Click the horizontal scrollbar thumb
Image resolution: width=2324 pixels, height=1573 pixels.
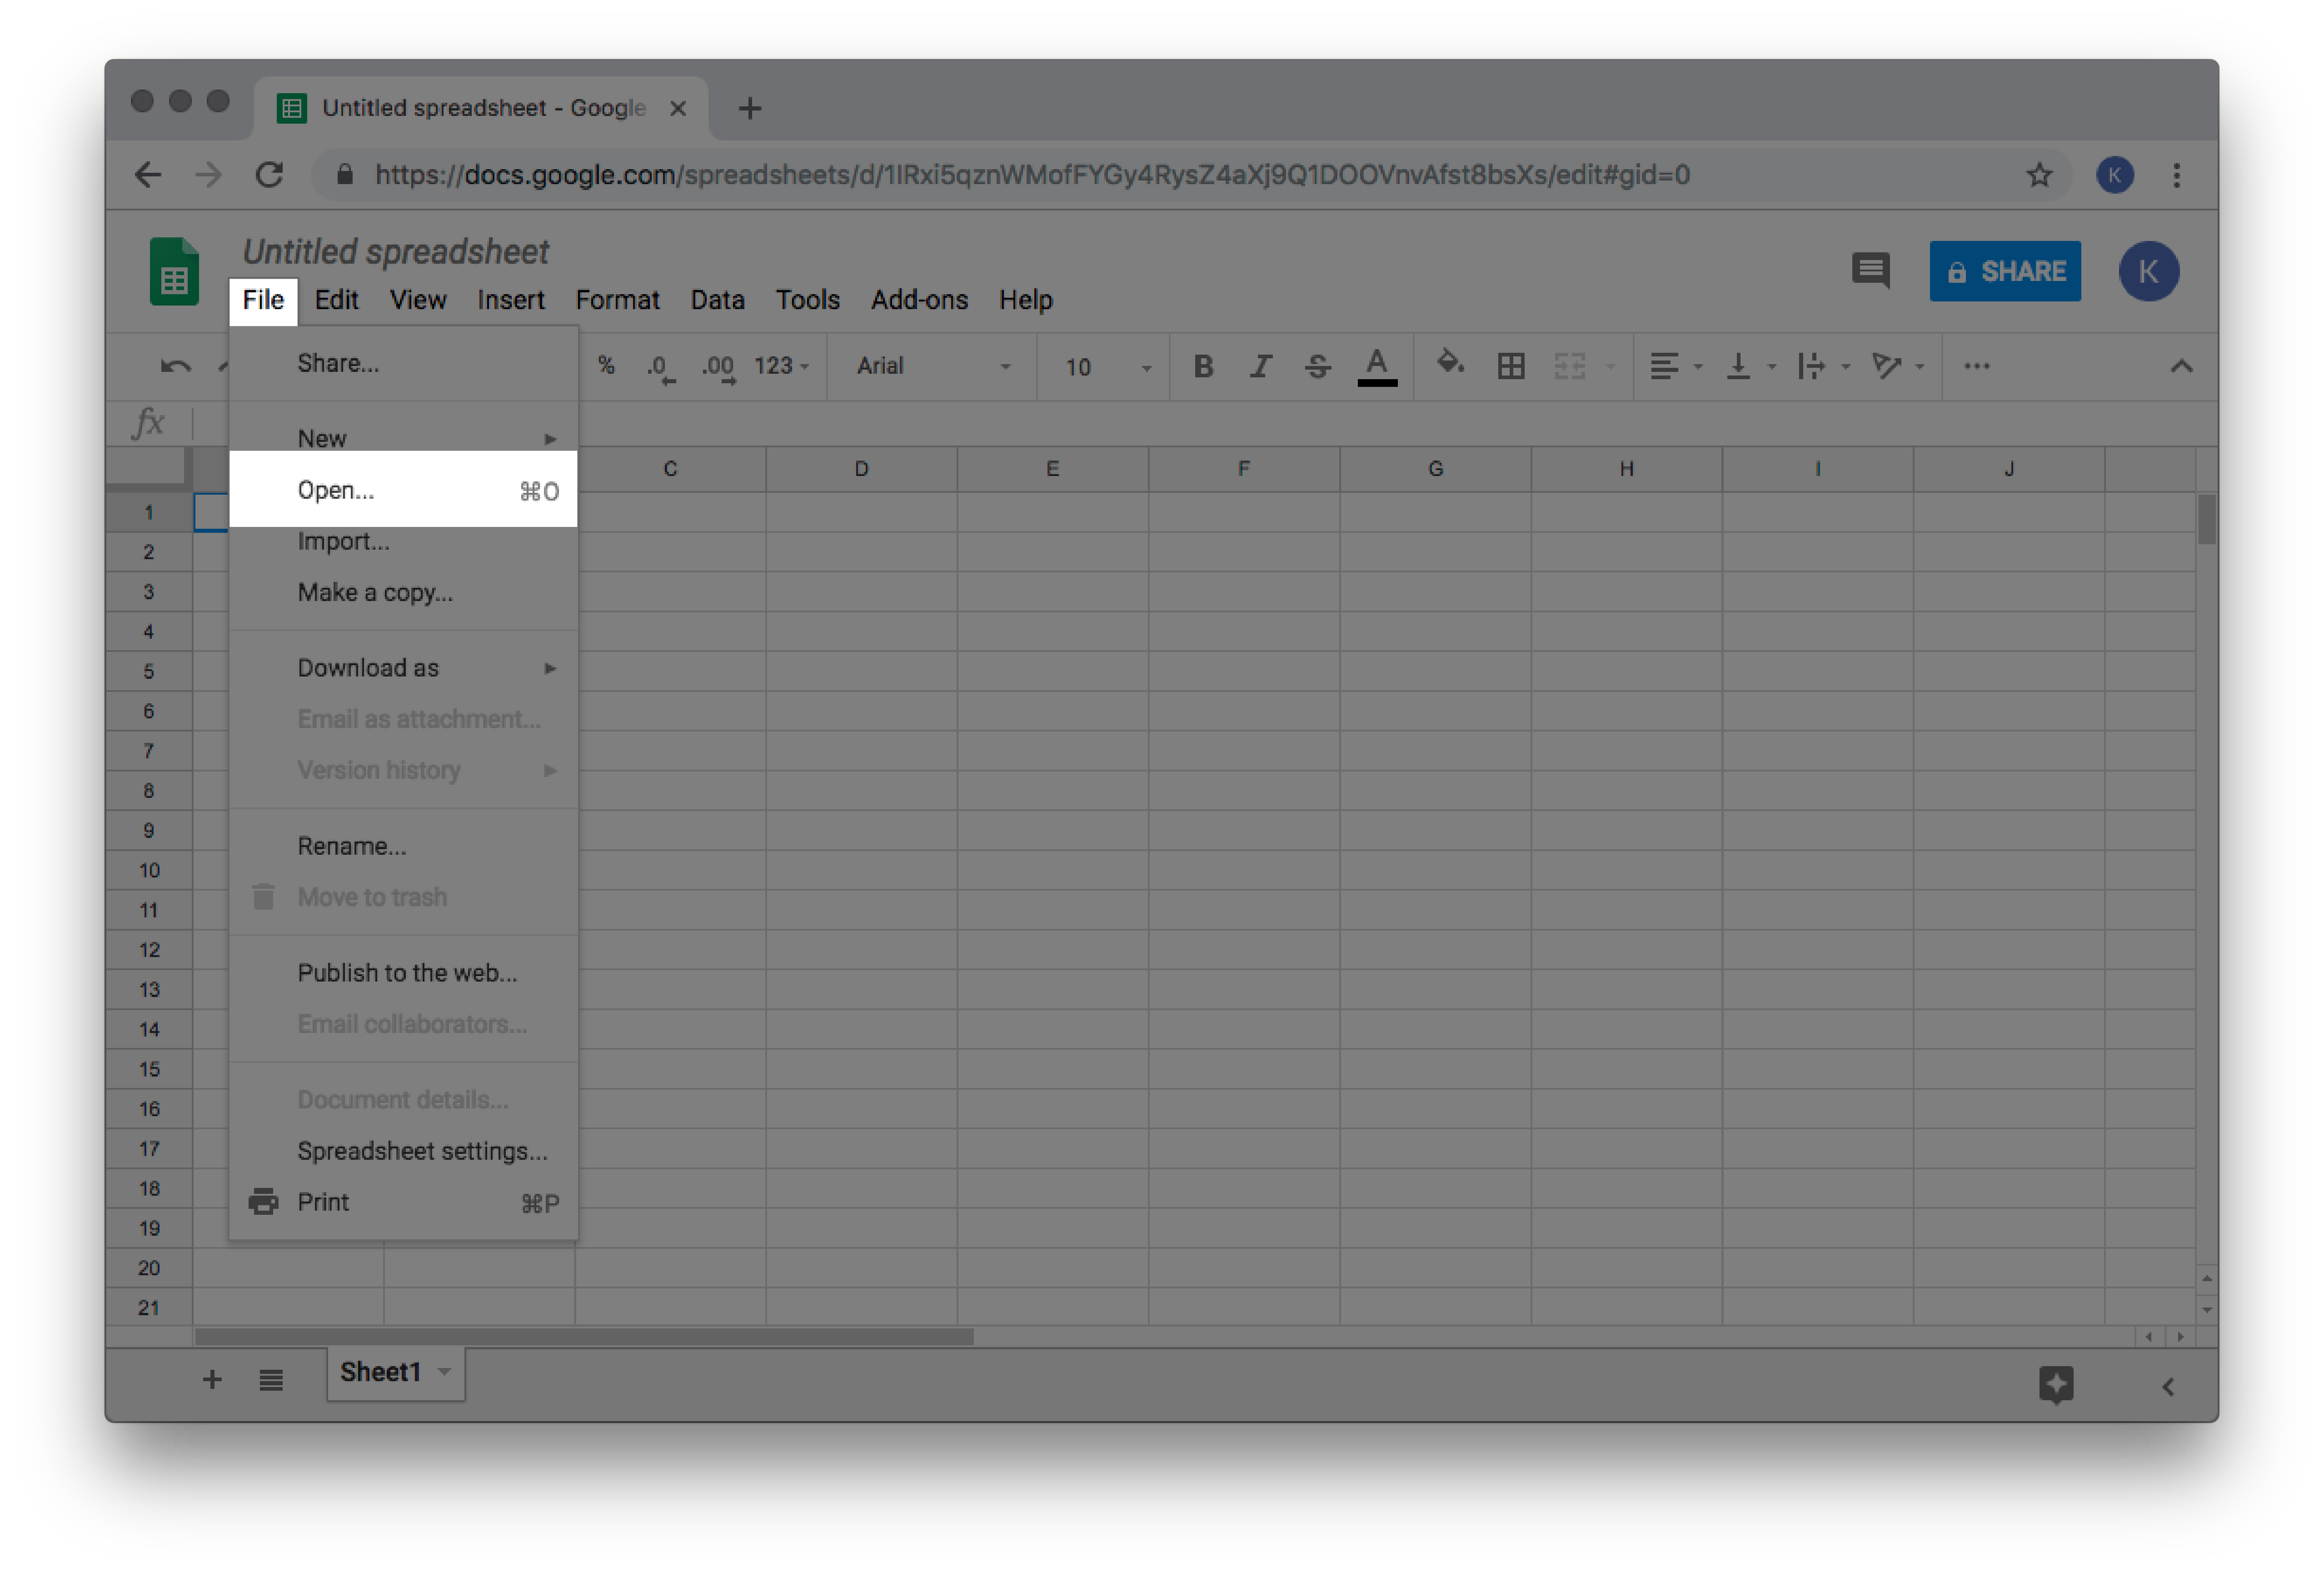[x=584, y=1337]
